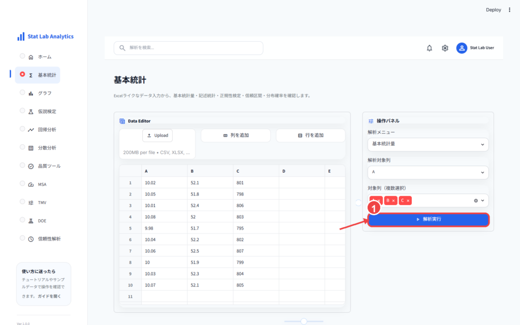This screenshot has height=325, width=520.
Task: Select column header B in the table
Action: point(210,171)
